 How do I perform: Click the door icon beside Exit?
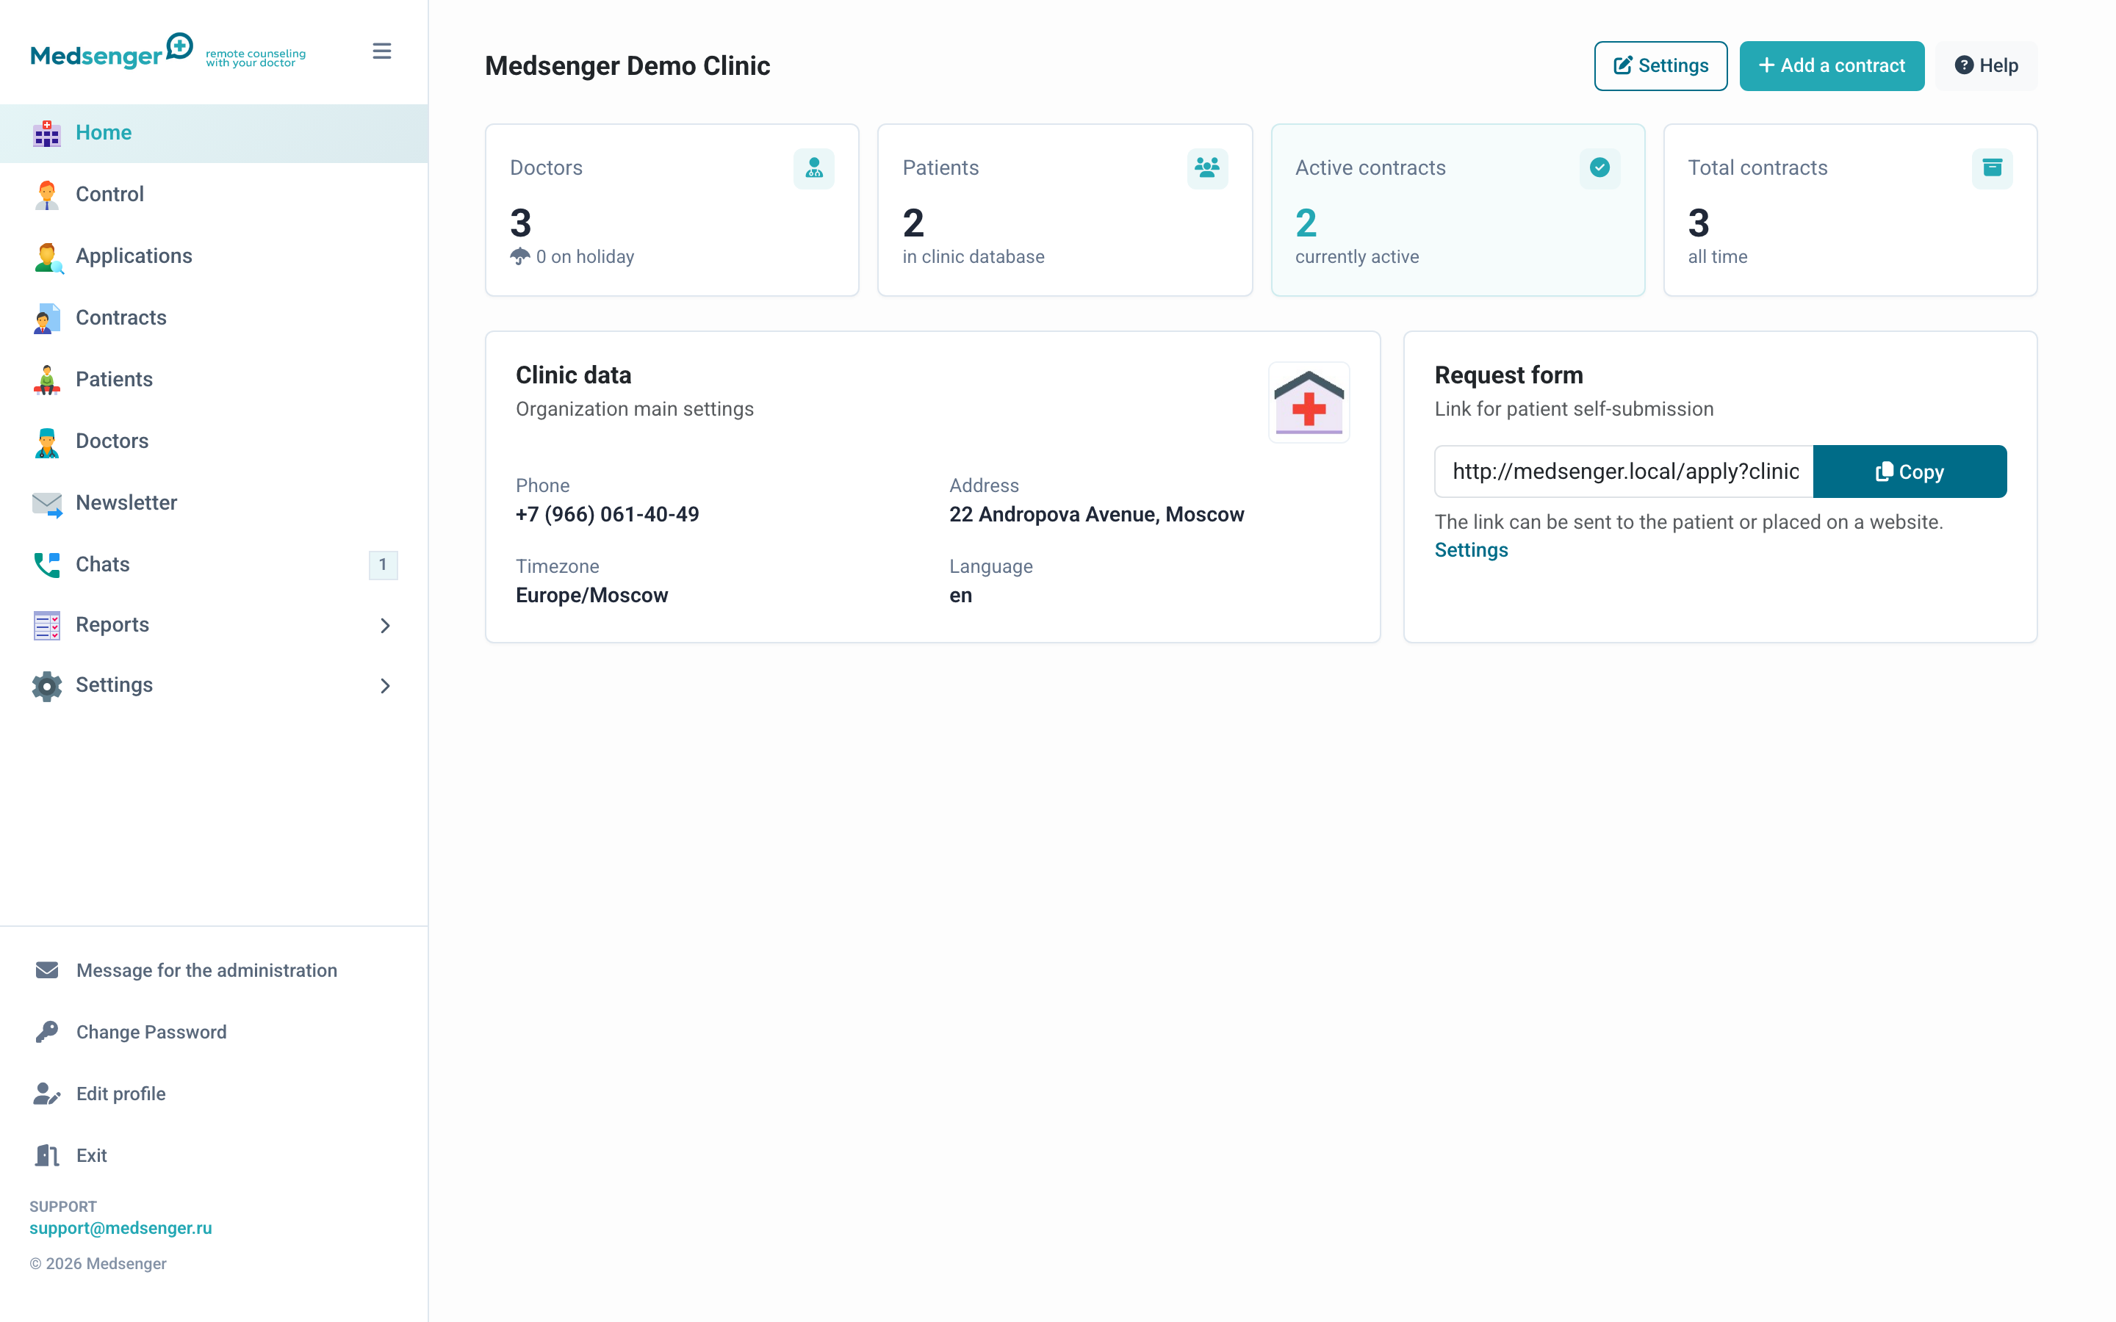[46, 1155]
